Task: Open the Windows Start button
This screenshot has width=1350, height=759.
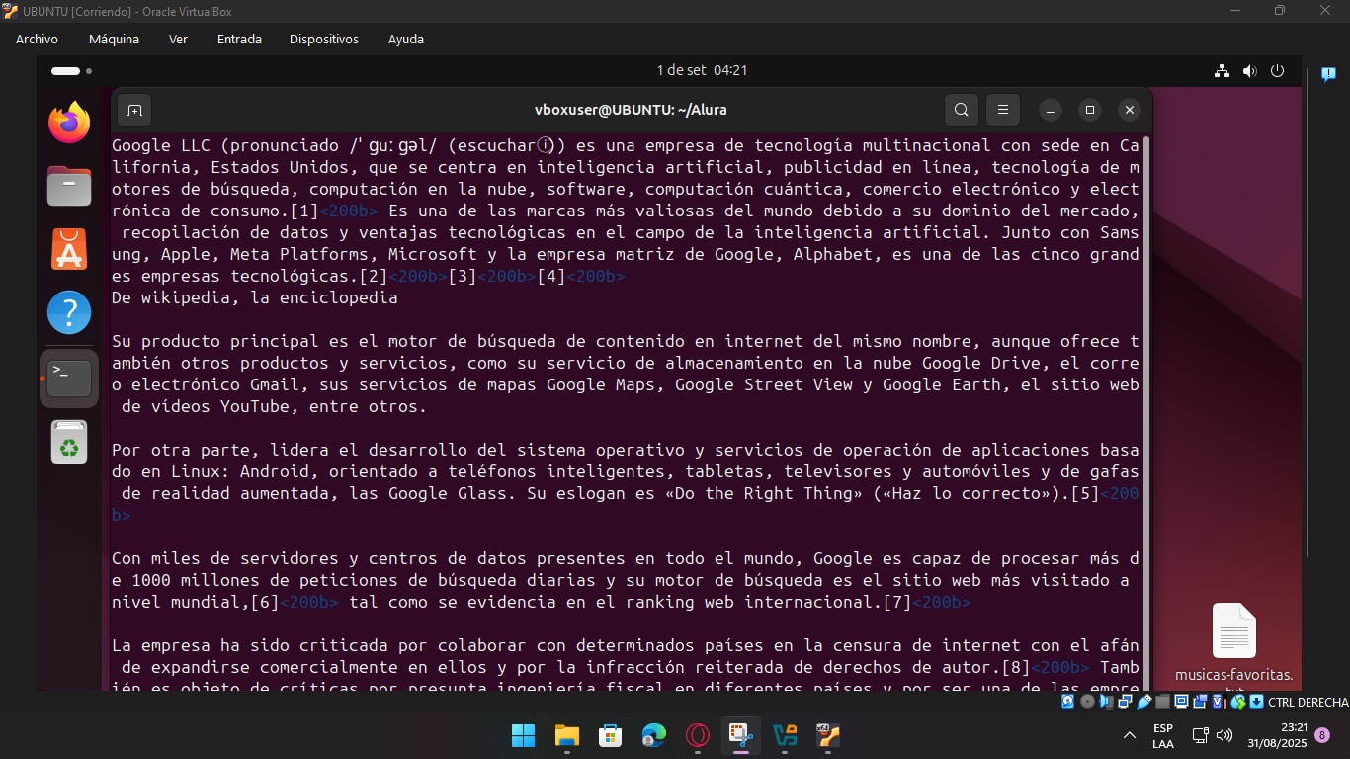Action: pos(523,735)
